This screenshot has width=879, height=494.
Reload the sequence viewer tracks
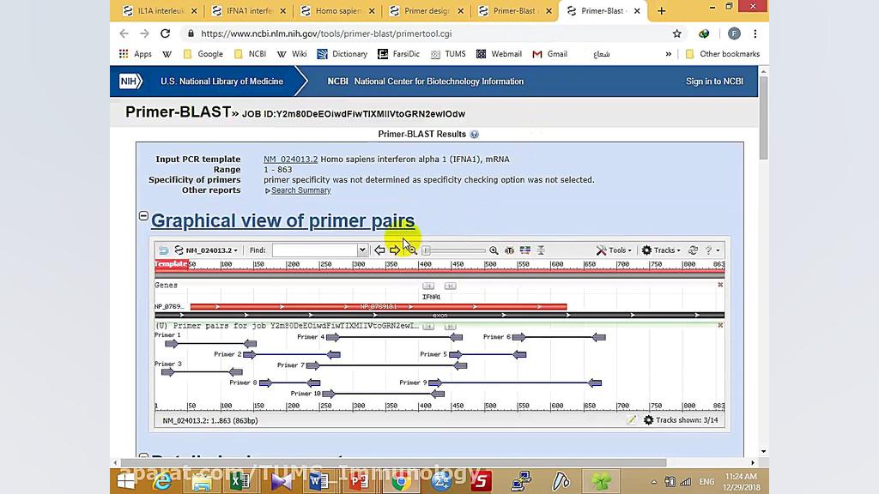[693, 250]
